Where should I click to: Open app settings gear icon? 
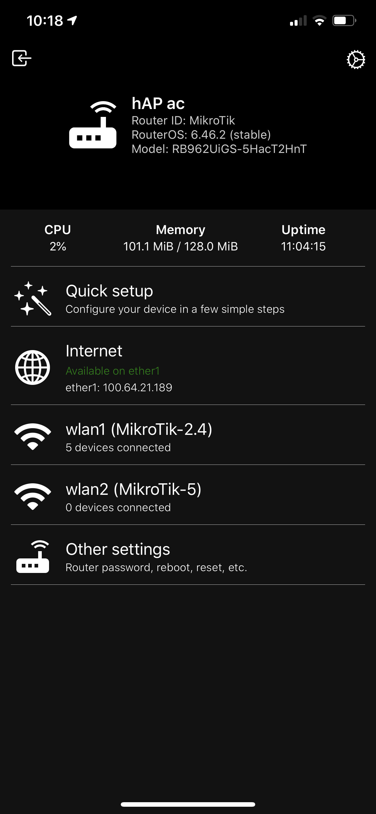pyautogui.click(x=356, y=59)
